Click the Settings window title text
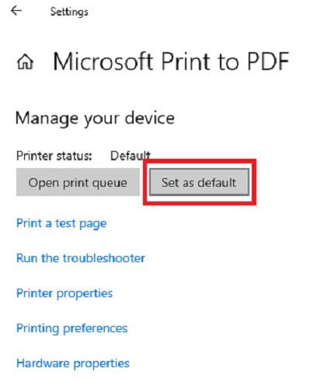The width and height of the screenshot is (331, 389). pos(69,12)
